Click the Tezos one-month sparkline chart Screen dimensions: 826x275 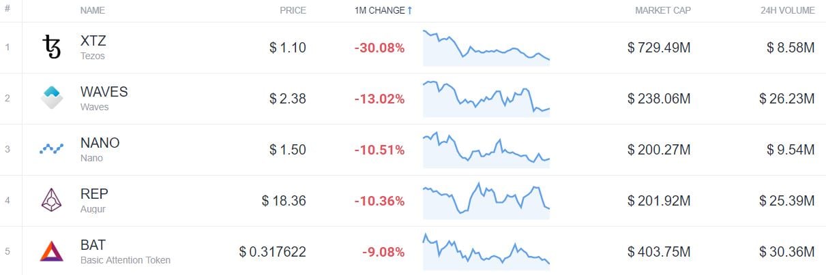[486, 48]
